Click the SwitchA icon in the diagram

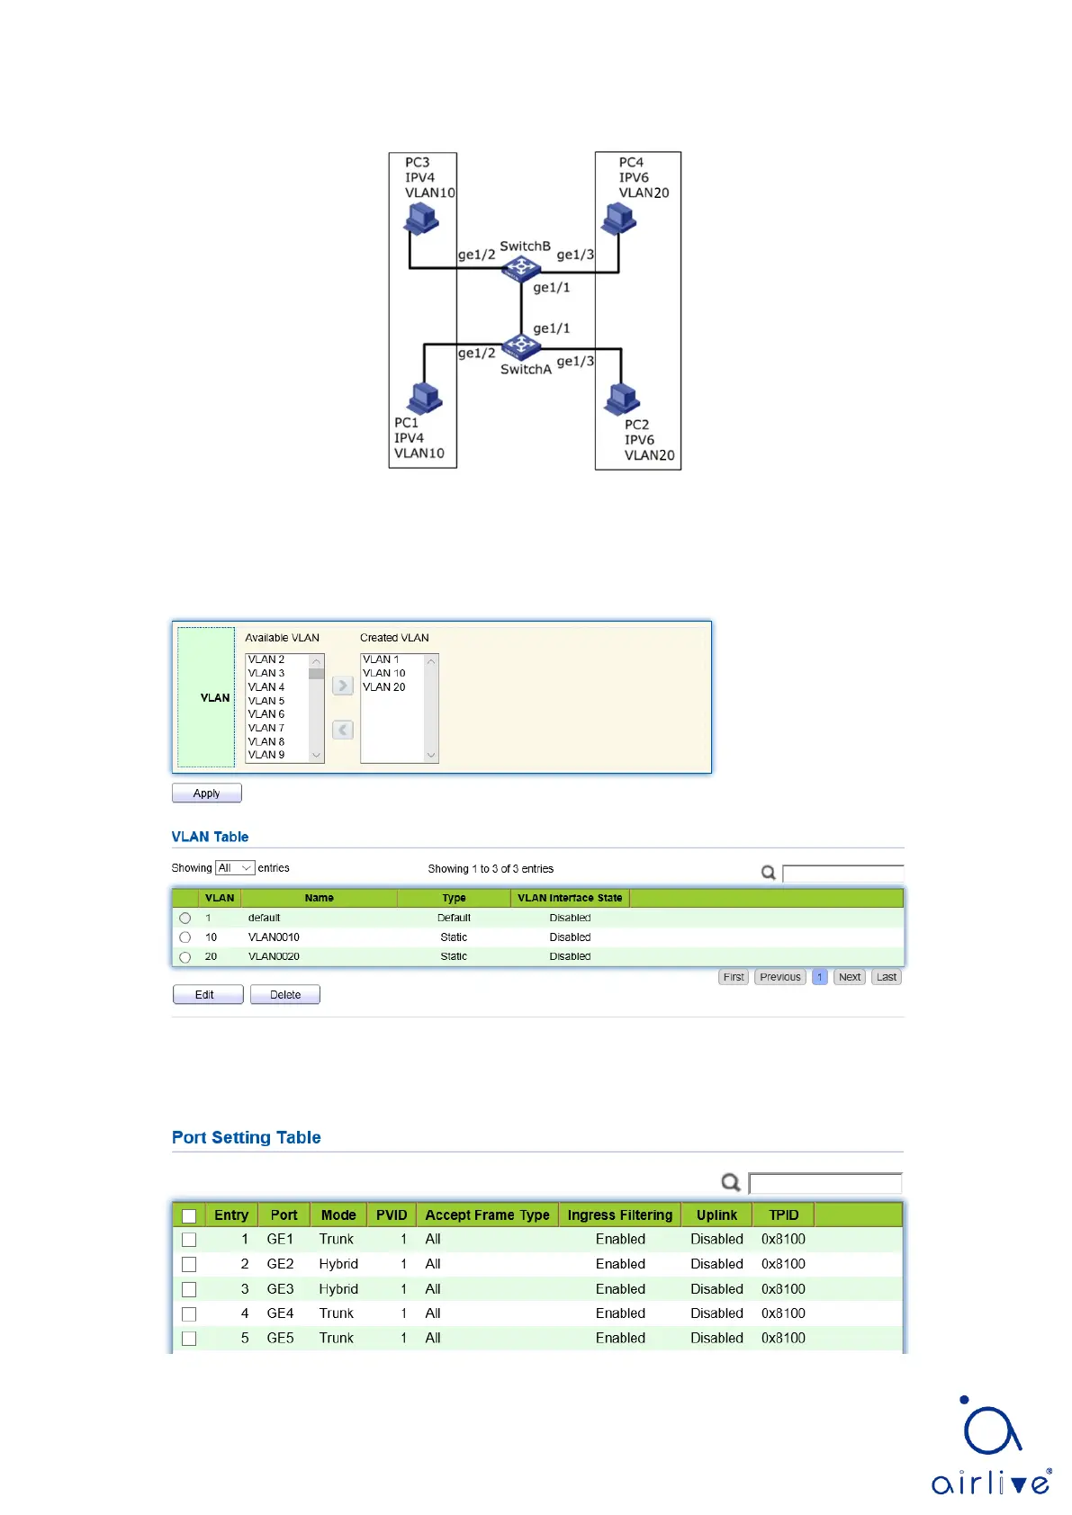tap(521, 345)
